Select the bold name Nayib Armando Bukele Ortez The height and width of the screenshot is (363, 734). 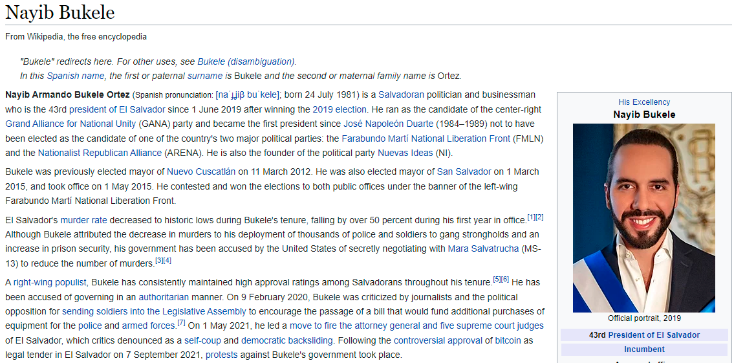pos(68,95)
